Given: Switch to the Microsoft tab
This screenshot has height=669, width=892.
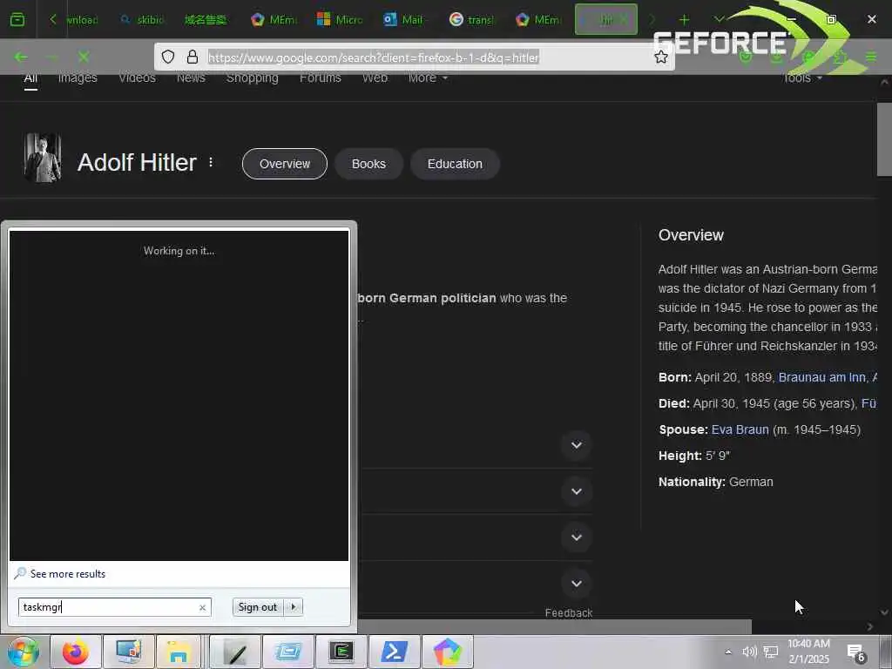Looking at the screenshot, I should 340,19.
